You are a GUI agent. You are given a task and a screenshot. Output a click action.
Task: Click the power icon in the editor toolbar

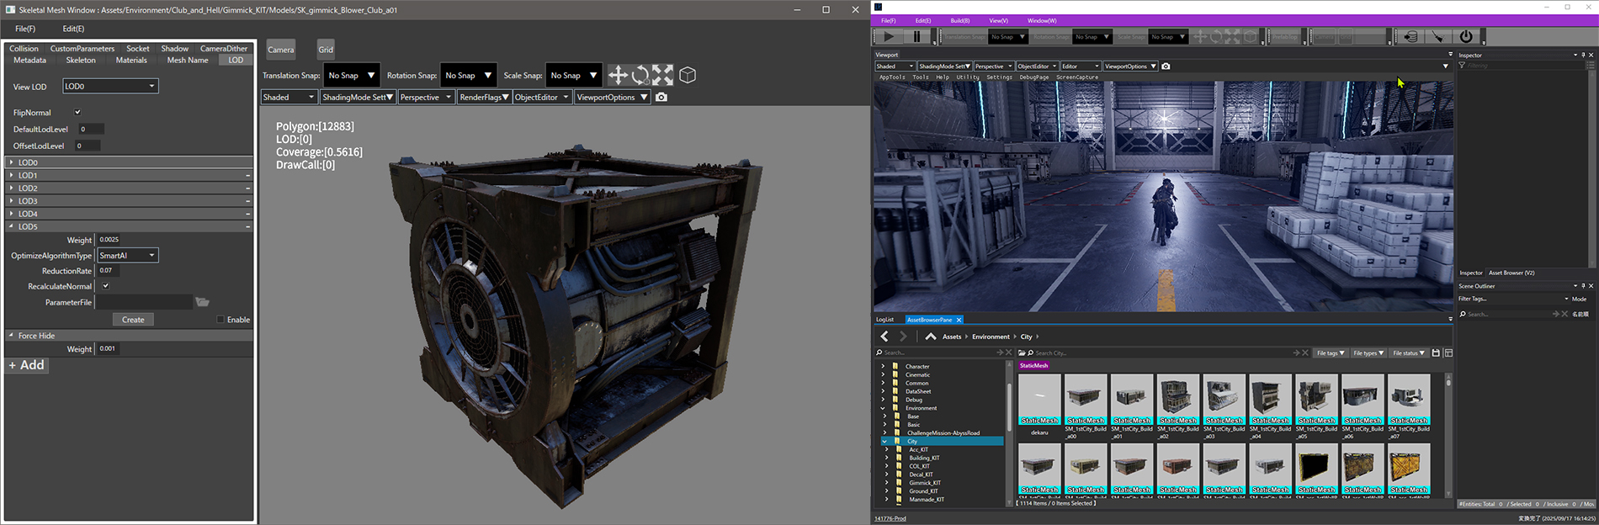tap(1466, 36)
